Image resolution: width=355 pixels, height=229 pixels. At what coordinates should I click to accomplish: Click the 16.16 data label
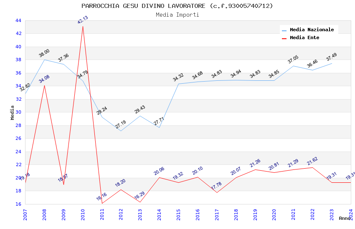coord(101,197)
